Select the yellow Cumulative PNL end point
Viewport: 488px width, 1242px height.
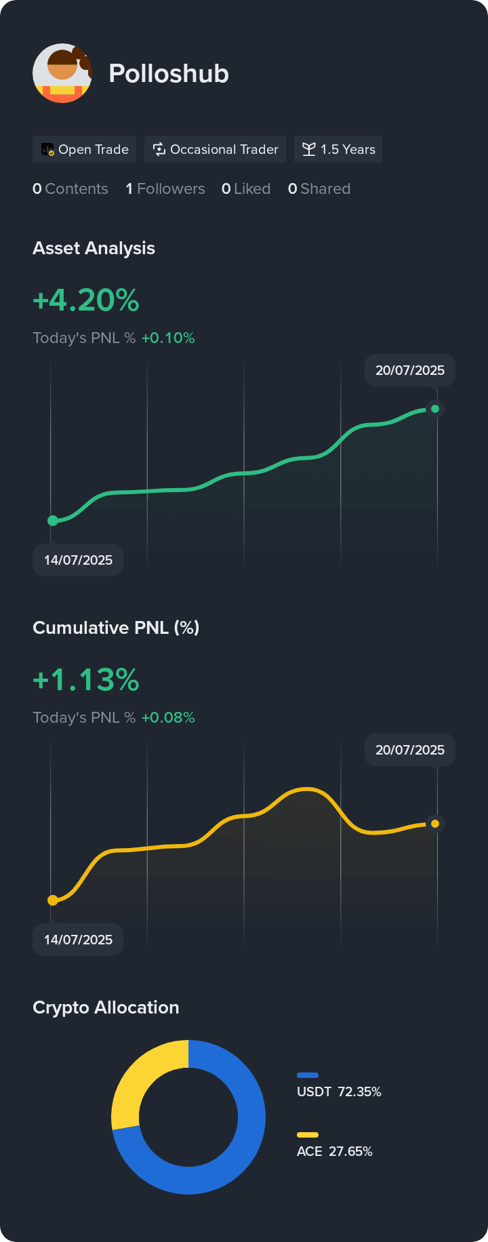pyautogui.click(x=435, y=824)
